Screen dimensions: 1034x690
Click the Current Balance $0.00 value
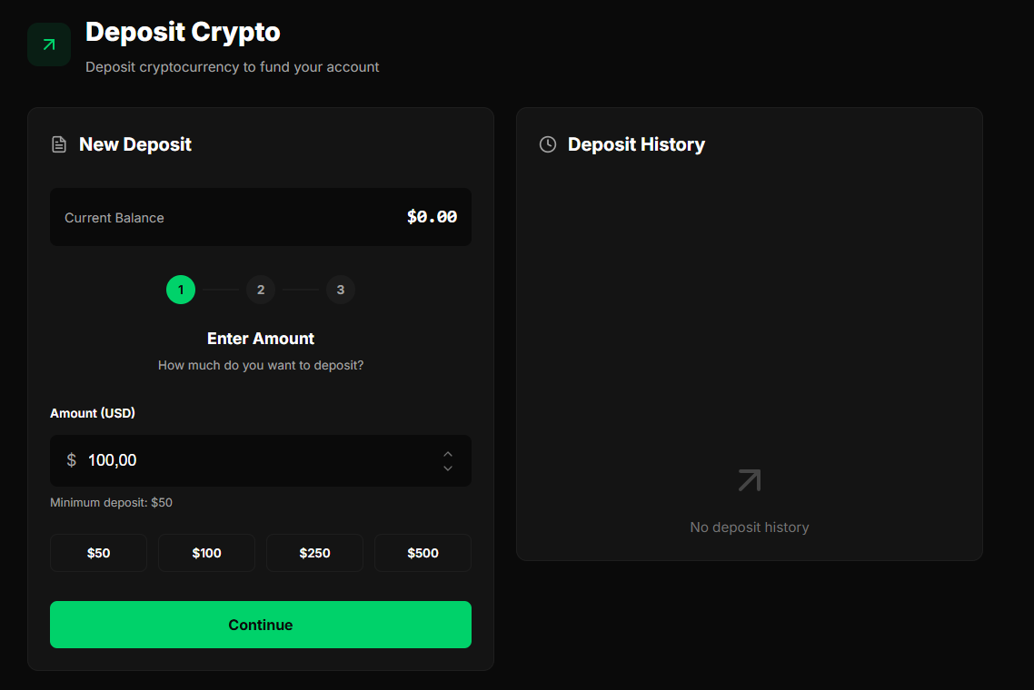[432, 217]
